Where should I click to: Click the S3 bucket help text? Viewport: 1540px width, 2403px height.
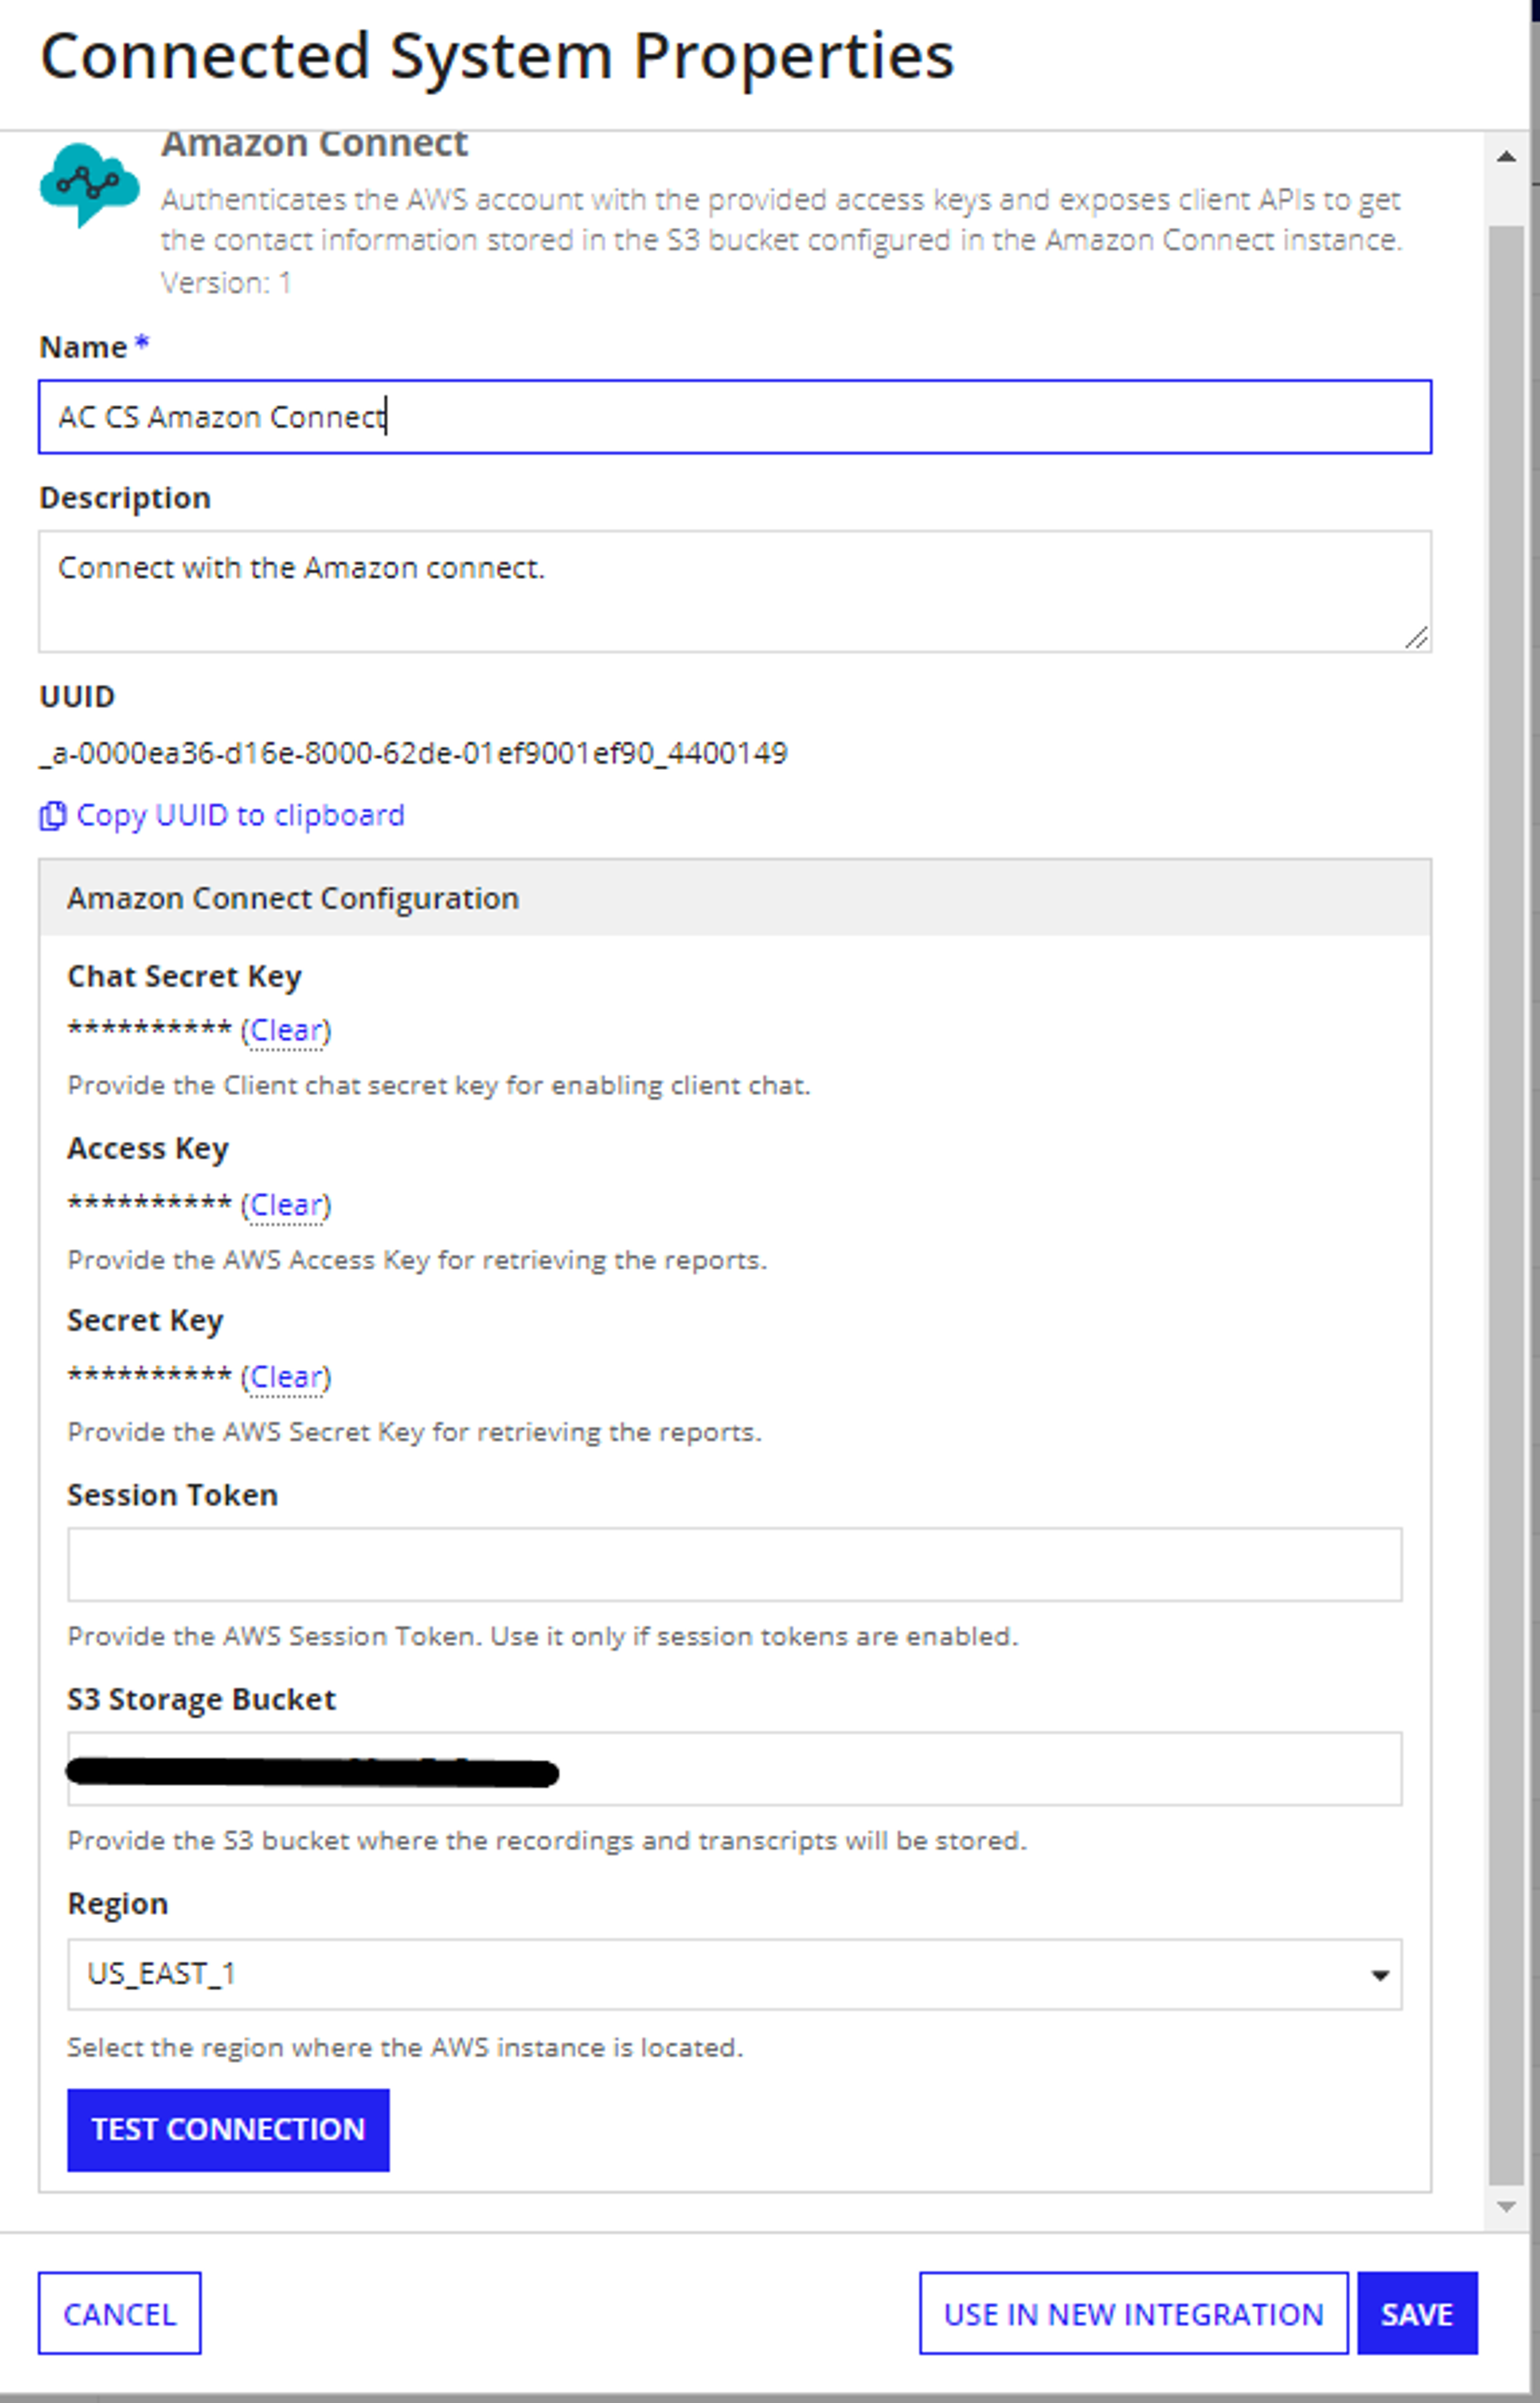(x=547, y=1841)
